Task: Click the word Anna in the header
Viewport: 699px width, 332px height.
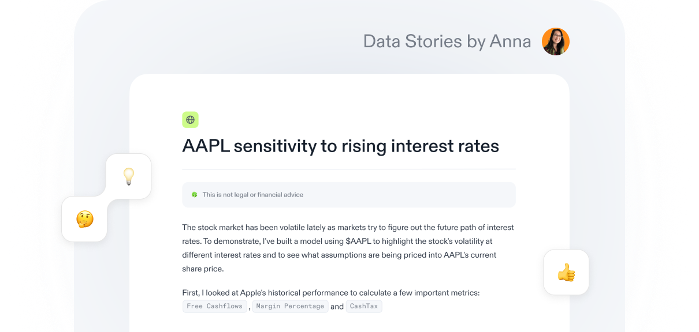Action: (x=511, y=41)
